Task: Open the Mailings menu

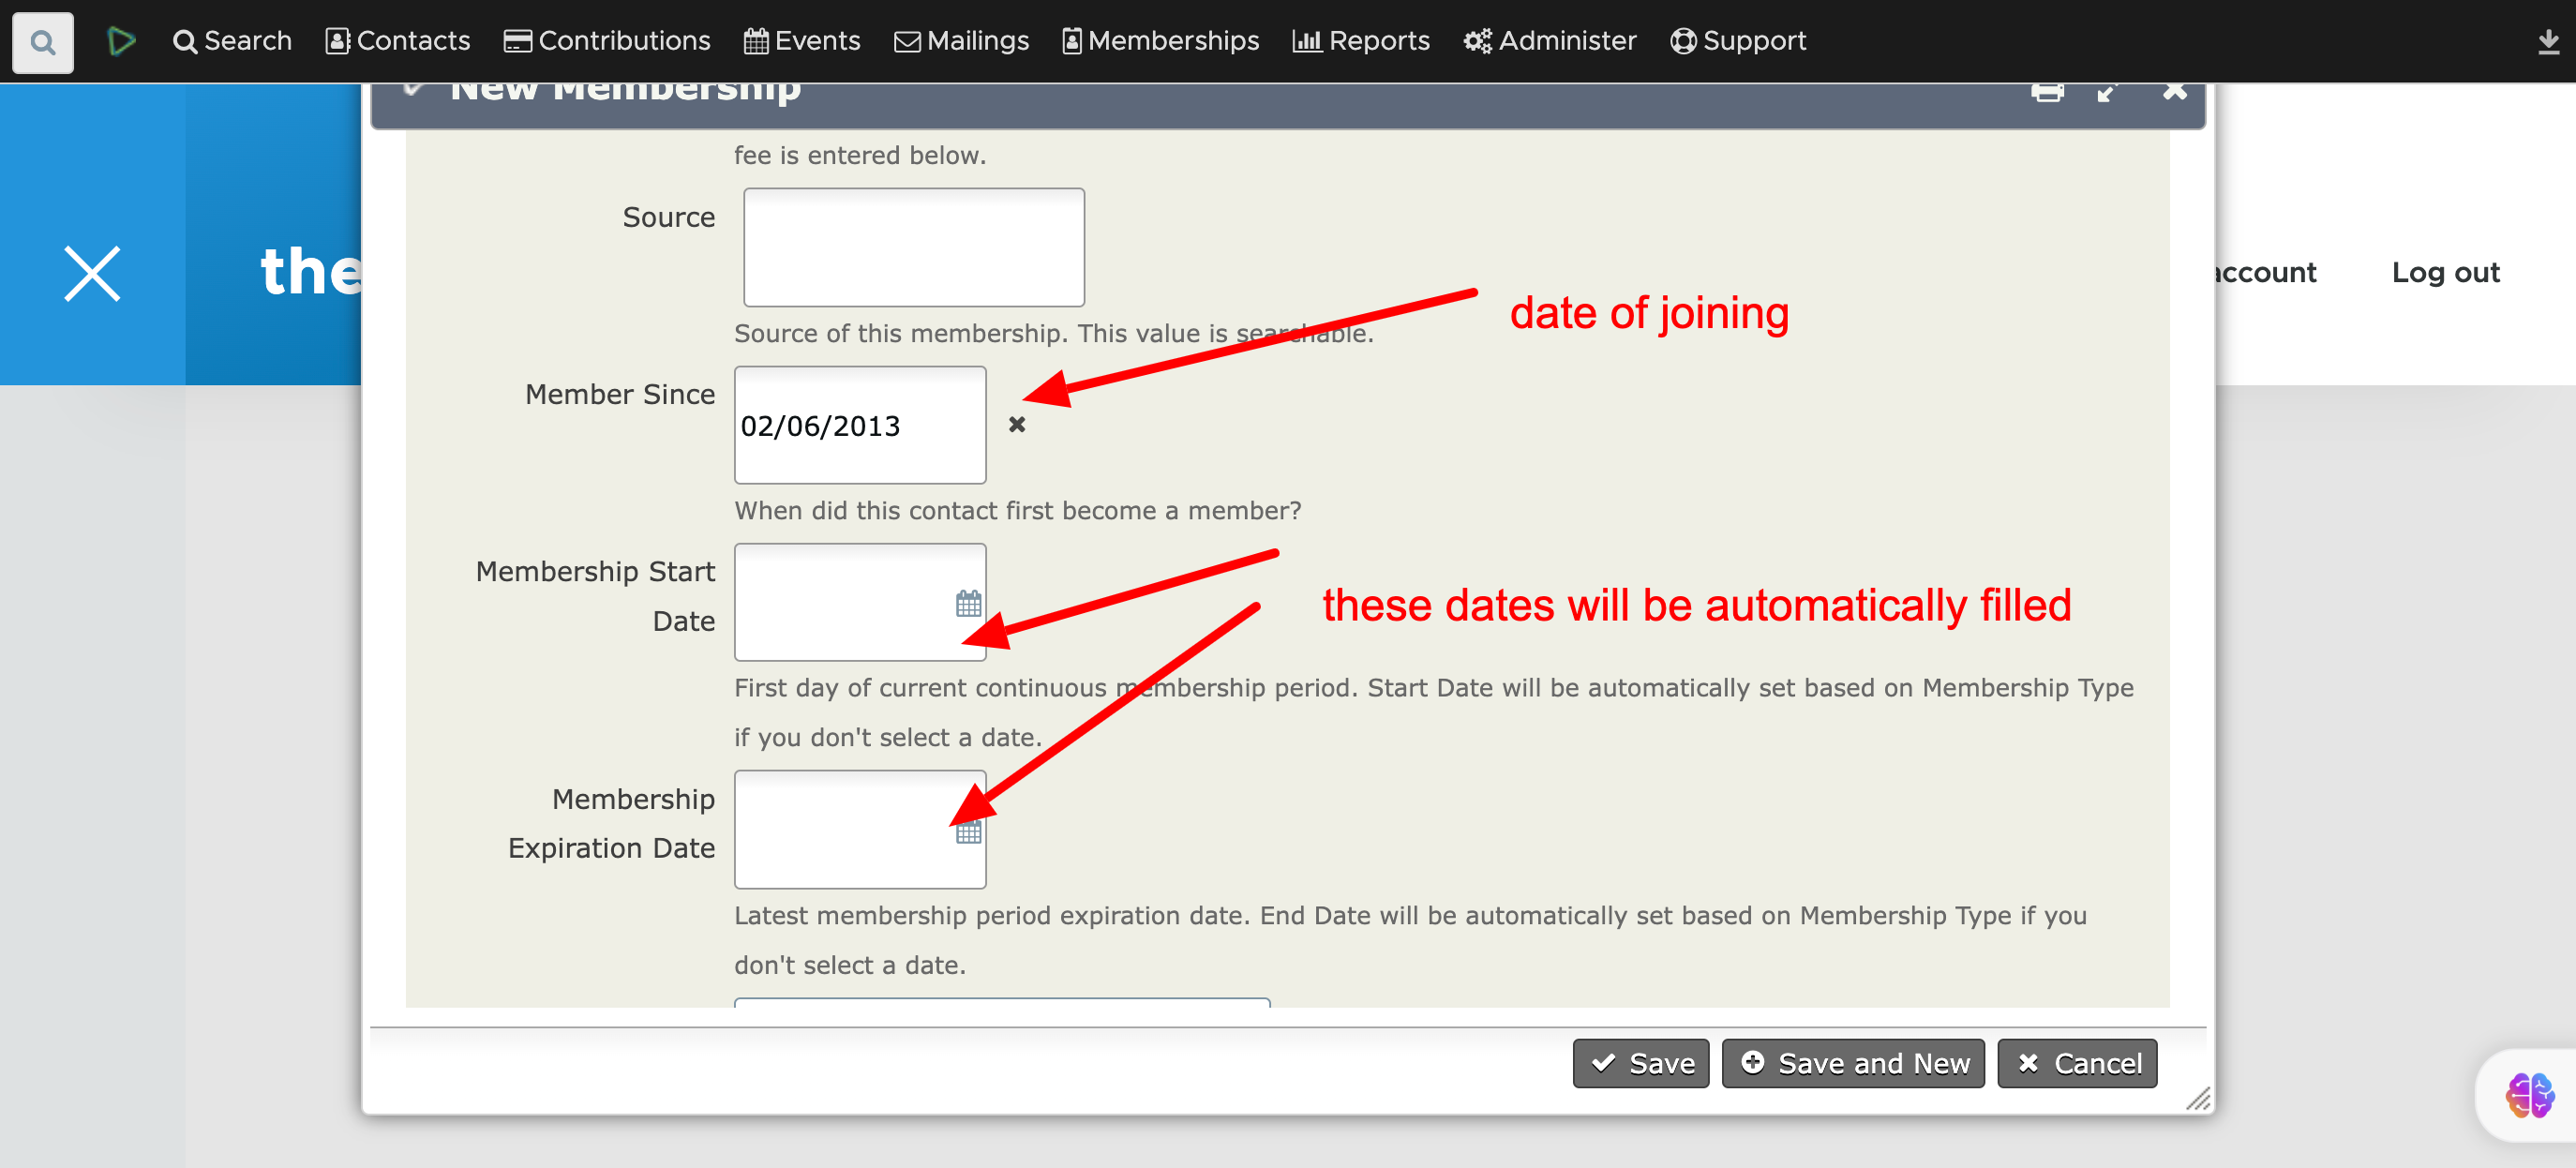Action: tap(961, 41)
